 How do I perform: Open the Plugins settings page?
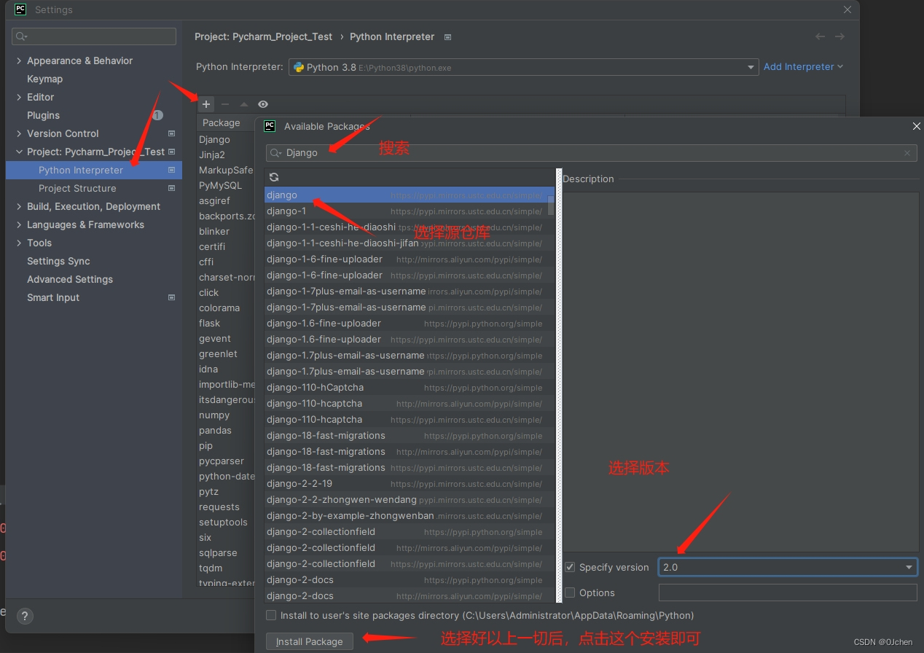(43, 115)
